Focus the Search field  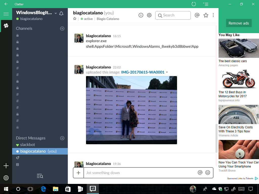173,15
